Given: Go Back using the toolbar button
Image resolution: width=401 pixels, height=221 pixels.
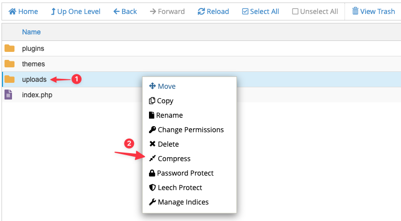Looking at the screenshot, I should tap(125, 11).
